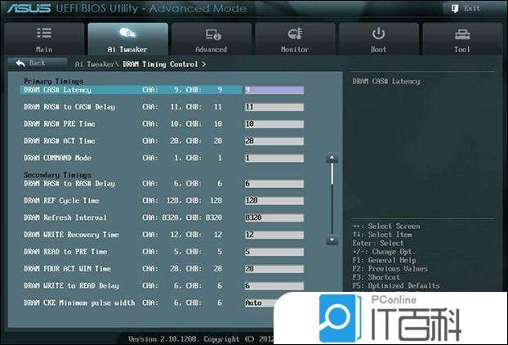The width and height of the screenshot is (508, 345).
Task: Click the Primary Timings heading
Action: click(53, 81)
